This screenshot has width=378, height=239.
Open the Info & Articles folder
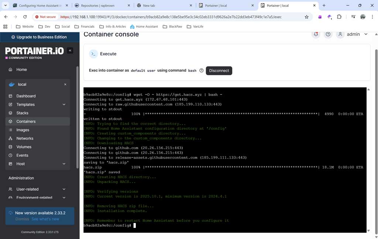113,27
